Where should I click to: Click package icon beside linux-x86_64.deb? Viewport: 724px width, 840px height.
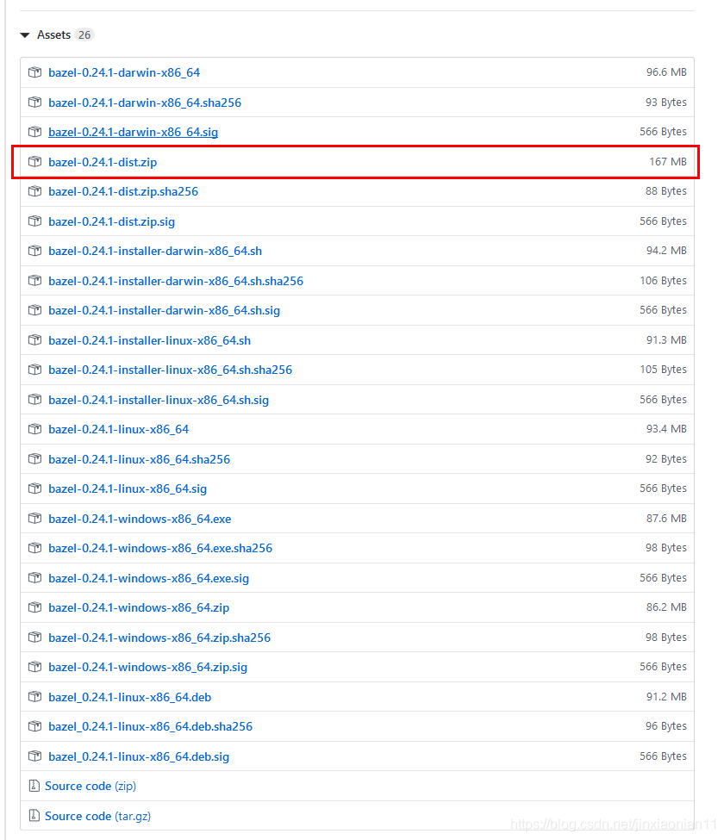click(x=34, y=696)
